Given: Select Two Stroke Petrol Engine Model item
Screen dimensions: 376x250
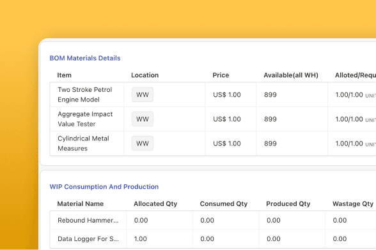Looking at the screenshot, I should (x=85, y=95).
